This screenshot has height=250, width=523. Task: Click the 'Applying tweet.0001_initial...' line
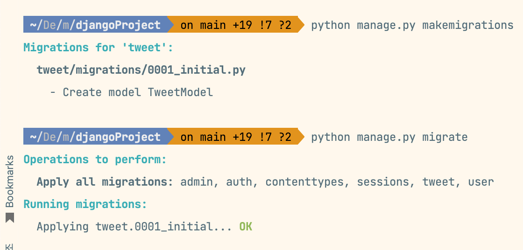(134, 227)
